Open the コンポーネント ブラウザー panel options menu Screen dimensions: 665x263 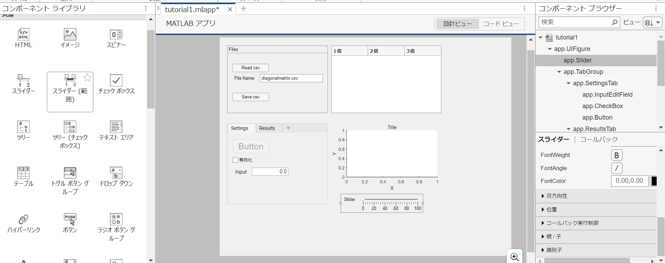[x=656, y=8]
